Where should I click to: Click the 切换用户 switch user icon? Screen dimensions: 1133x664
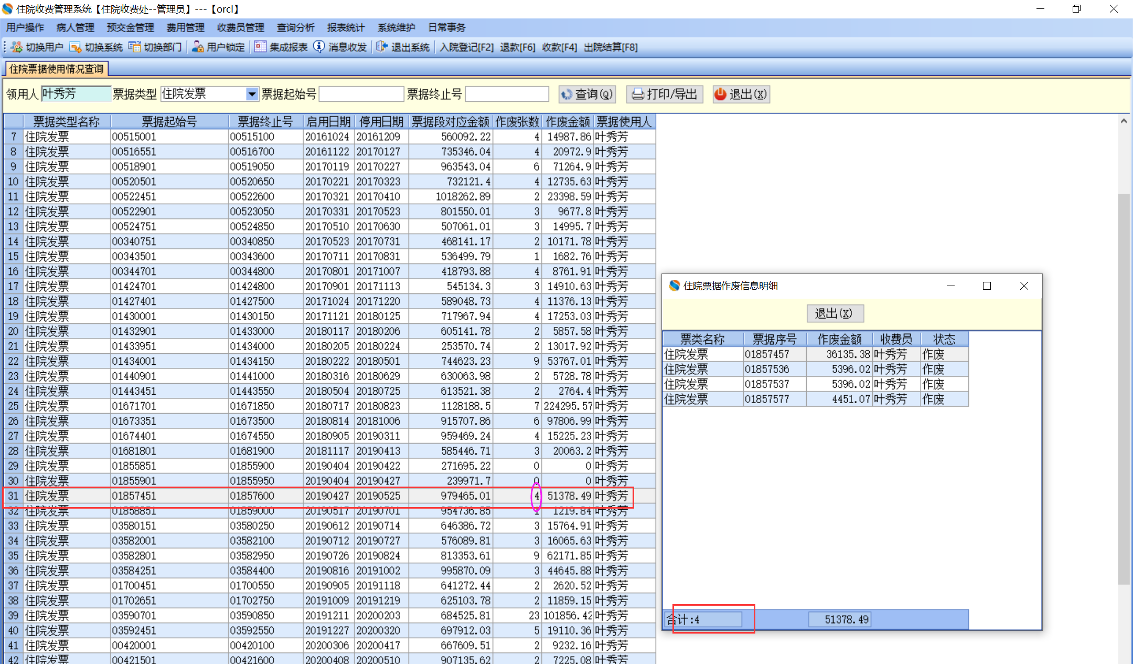point(17,47)
